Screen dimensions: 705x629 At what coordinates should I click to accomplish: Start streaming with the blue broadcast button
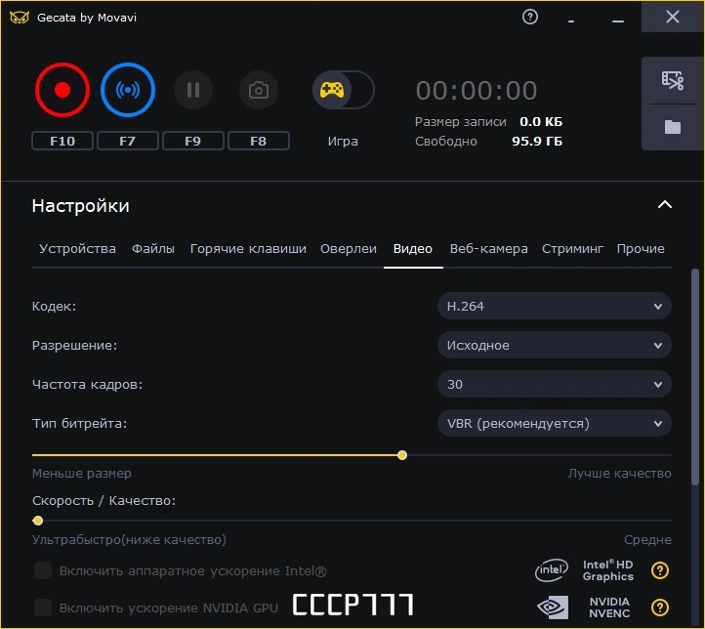[x=128, y=90]
